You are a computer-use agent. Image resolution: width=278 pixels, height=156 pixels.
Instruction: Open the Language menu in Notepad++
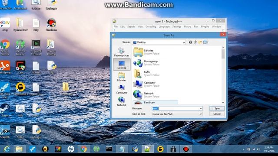(164, 26)
